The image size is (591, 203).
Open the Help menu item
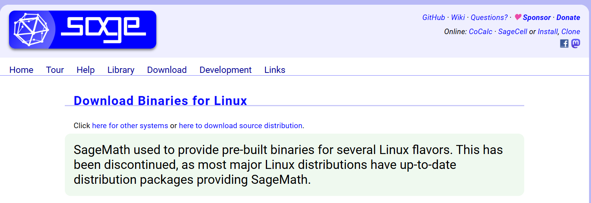(86, 70)
